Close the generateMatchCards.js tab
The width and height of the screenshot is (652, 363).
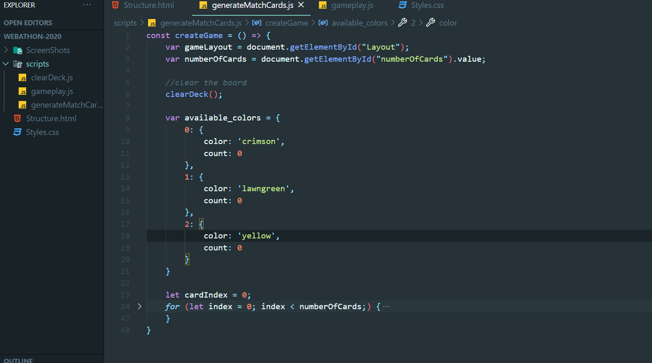coord(301,5)
